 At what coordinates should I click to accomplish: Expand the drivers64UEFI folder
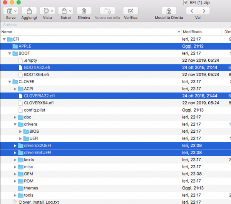point(15,153)
